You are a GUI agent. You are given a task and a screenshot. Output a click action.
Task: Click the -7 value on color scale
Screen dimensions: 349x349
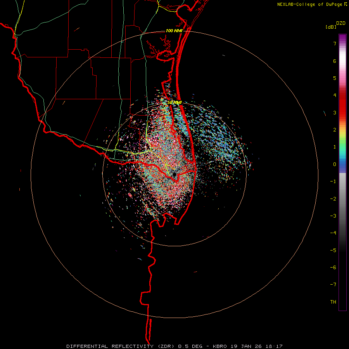point(333,285)
